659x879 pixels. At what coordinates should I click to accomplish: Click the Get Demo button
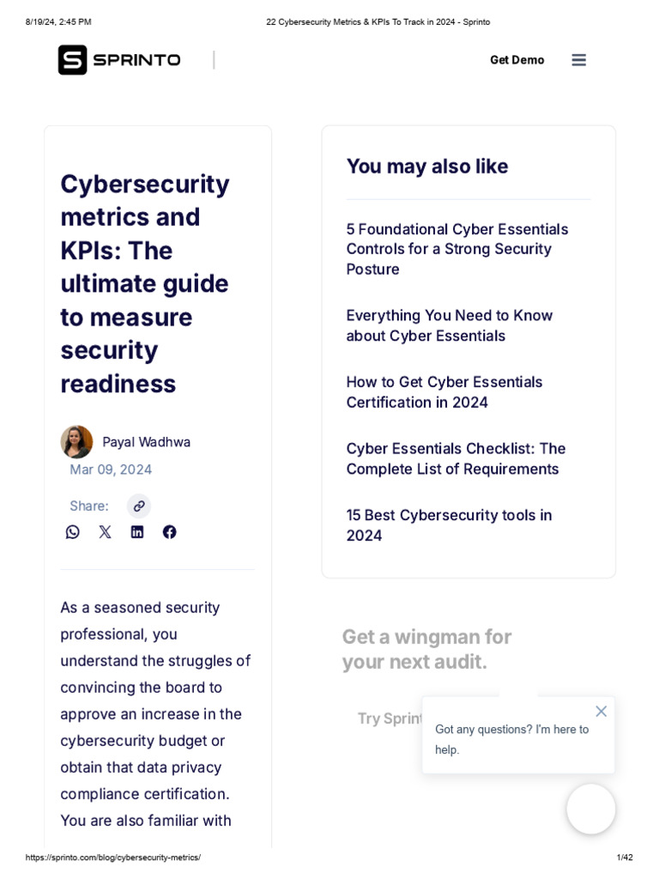pos(517,60)
